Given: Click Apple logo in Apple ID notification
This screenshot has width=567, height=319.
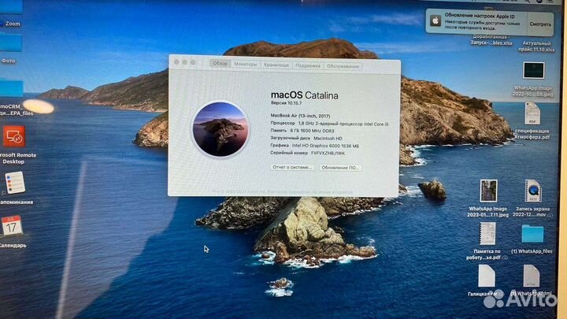Looking at the screenshot, I should click(x=435, y=21).
